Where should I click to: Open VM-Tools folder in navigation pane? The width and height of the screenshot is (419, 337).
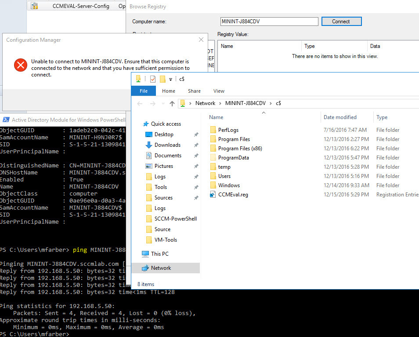coord(166,240)
